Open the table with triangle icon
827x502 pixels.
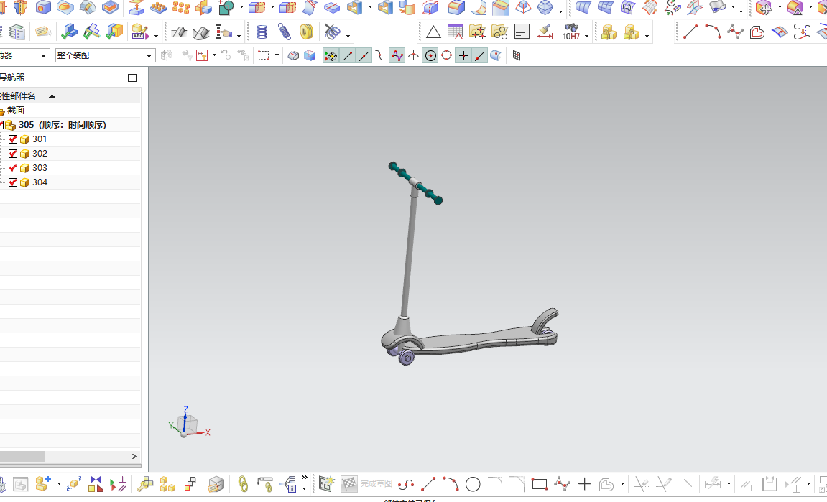click(x=455, y=32)
